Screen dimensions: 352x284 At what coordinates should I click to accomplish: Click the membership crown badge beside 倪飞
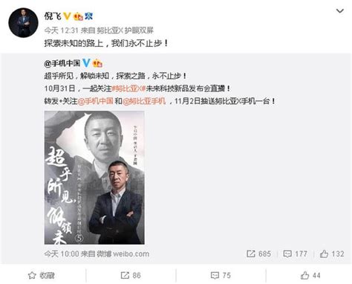(79, 16)
